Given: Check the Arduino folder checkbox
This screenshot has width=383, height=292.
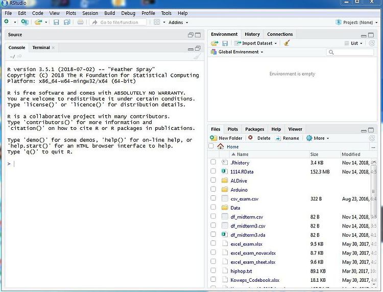Looking at the screenshot, I should (213, 189).
